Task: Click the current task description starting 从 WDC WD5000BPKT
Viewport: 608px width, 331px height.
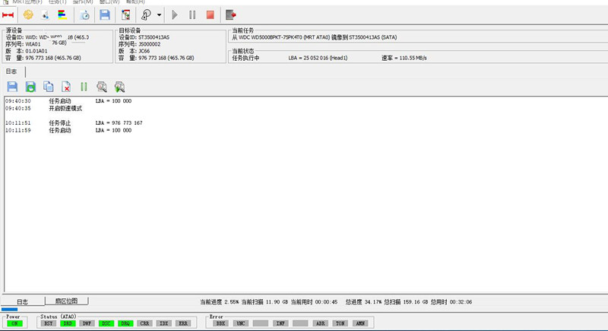Action: click(x=315, y=37)
